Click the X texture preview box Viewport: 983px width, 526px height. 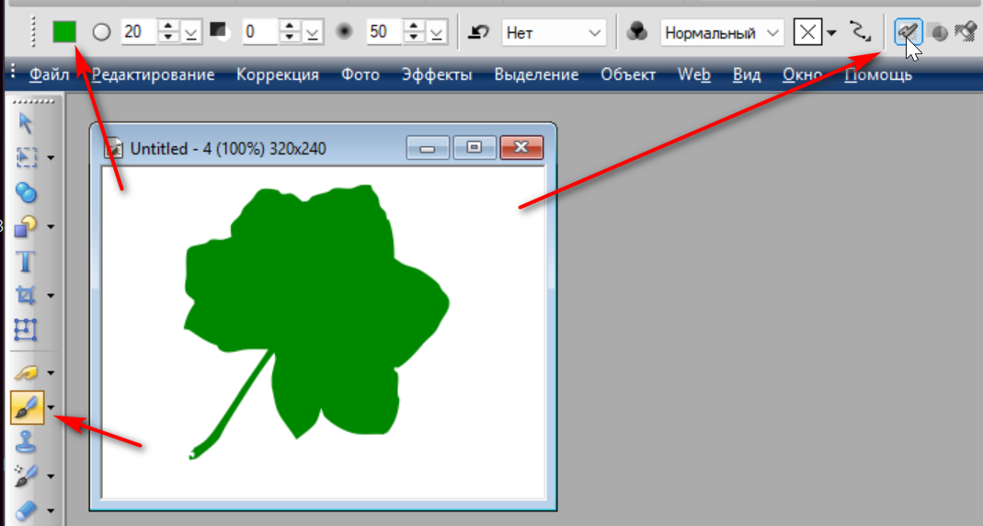[807, 32]
